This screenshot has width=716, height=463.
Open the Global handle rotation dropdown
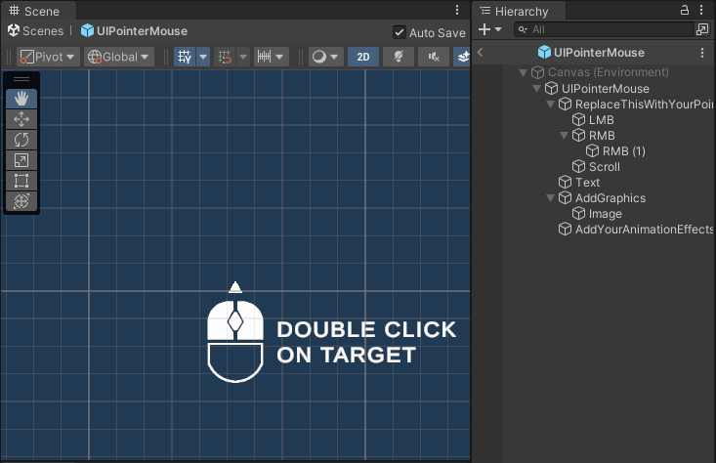tap(119, 57)
